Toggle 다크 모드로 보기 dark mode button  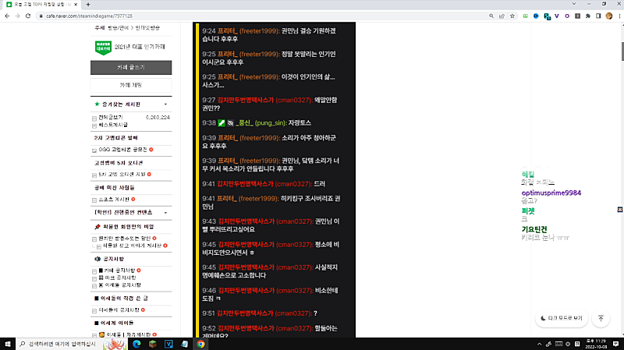point(562,318)
